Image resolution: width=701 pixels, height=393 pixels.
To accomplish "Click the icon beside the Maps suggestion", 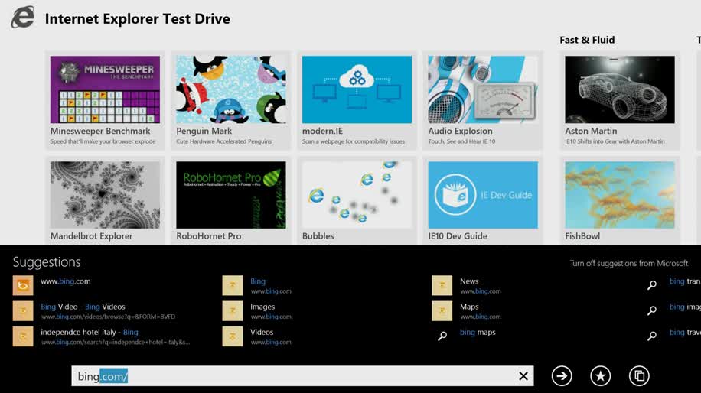I will pos(442,311).
